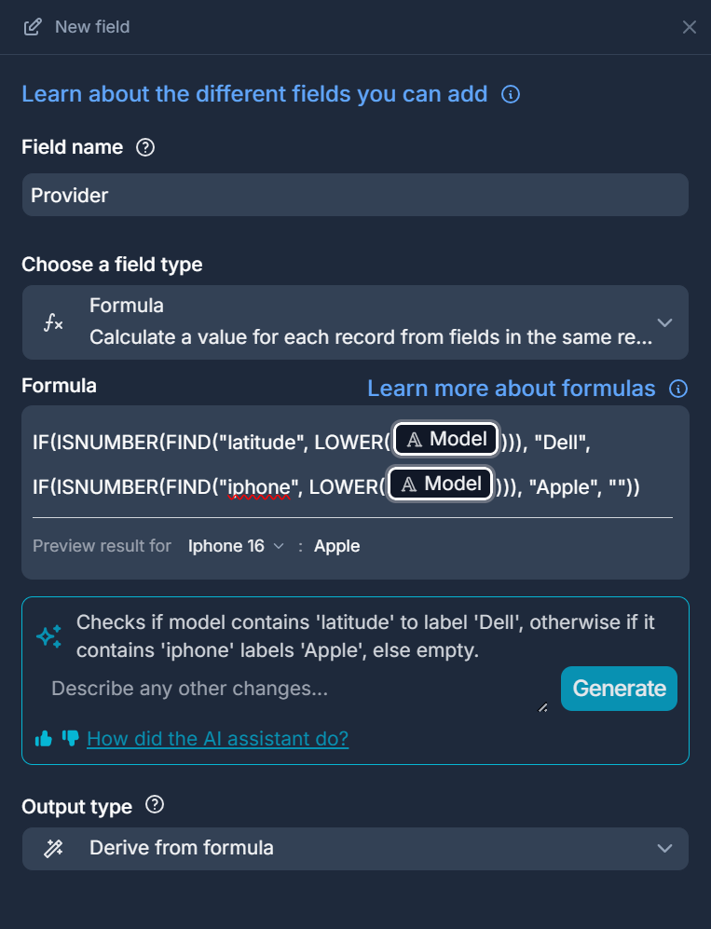Open How did the AI assistant do link

(x=217, y=739)
